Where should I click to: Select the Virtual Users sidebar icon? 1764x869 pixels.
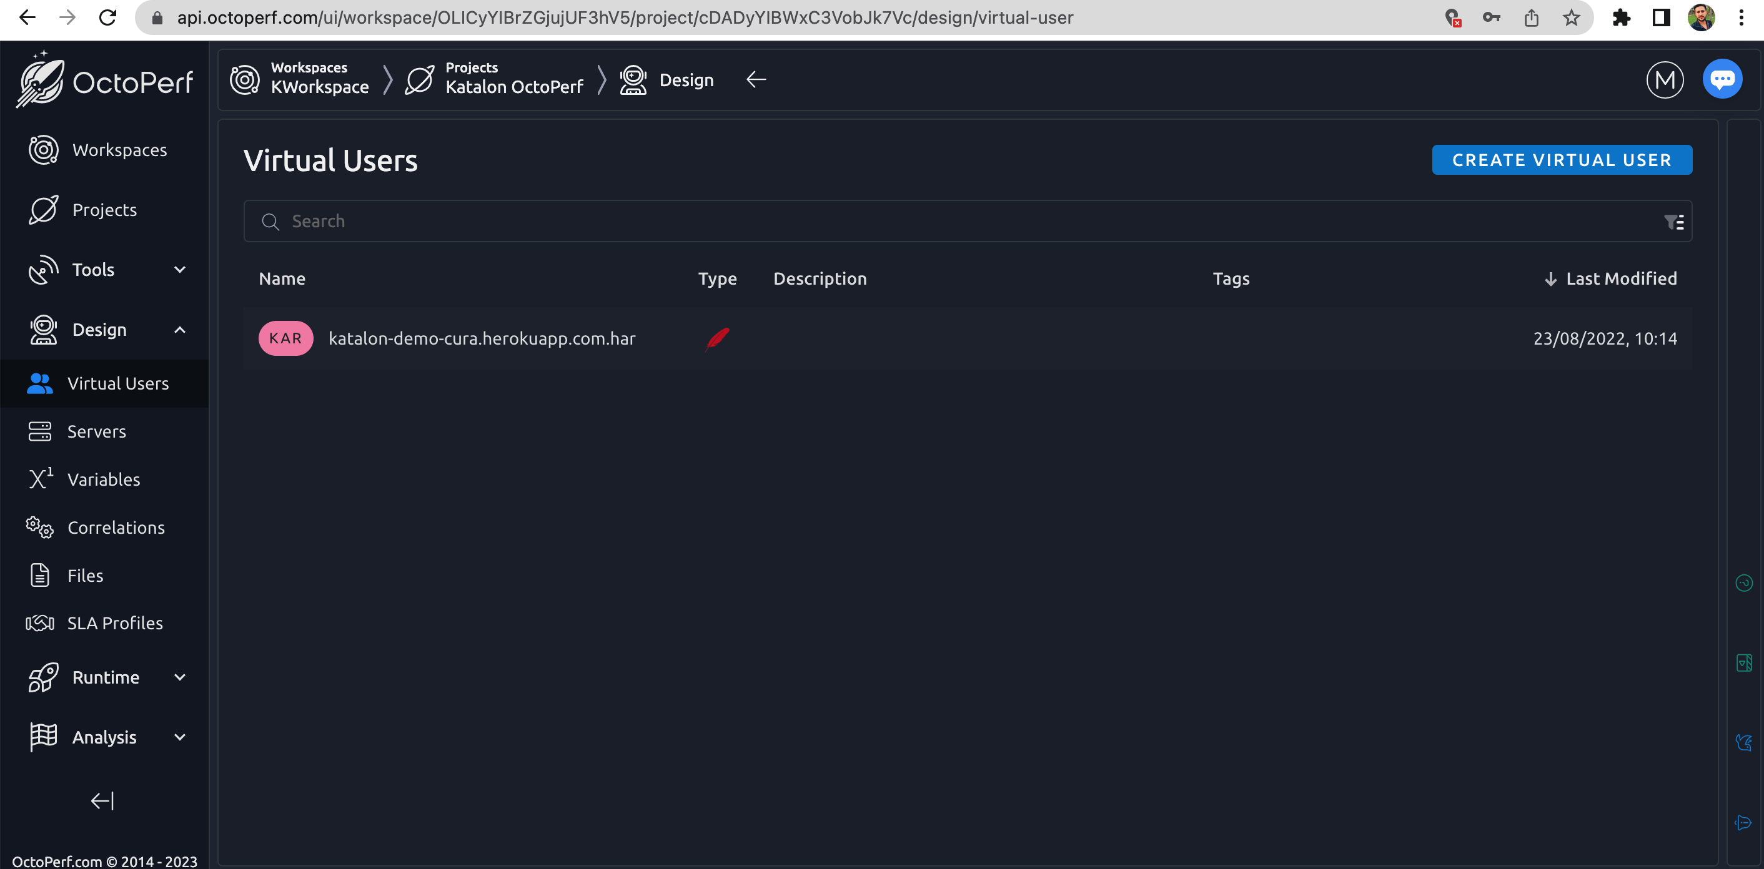40,383
